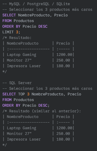Click the first 250.00 price value
This screenshot has width=97, height=151.
point(63,60)
